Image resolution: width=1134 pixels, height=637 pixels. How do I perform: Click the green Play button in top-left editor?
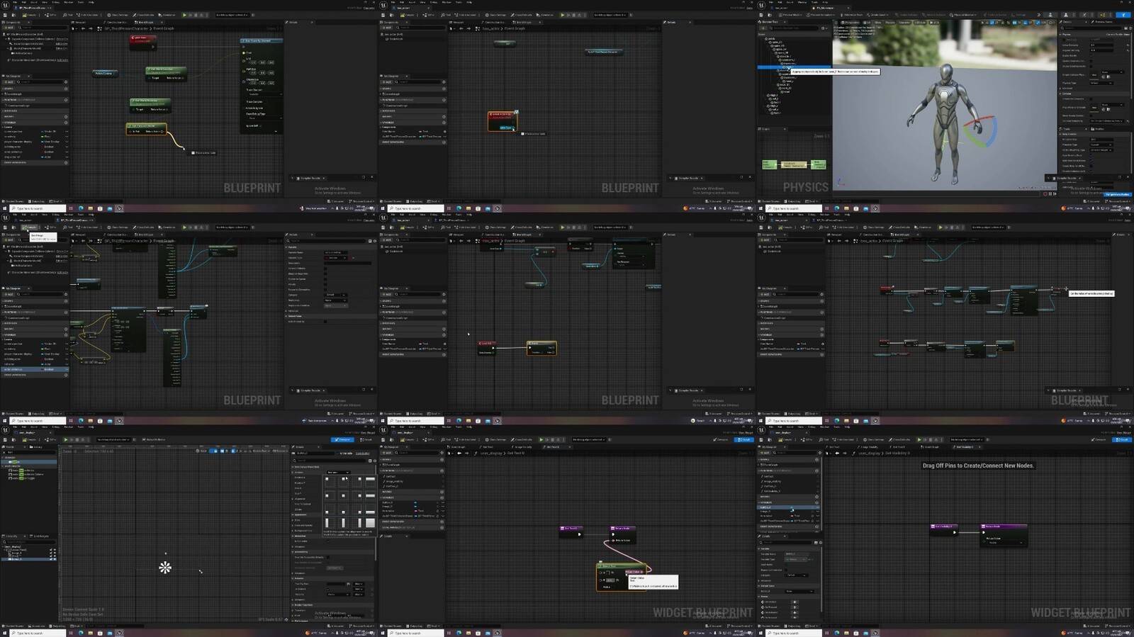click(x=184, y=15)
